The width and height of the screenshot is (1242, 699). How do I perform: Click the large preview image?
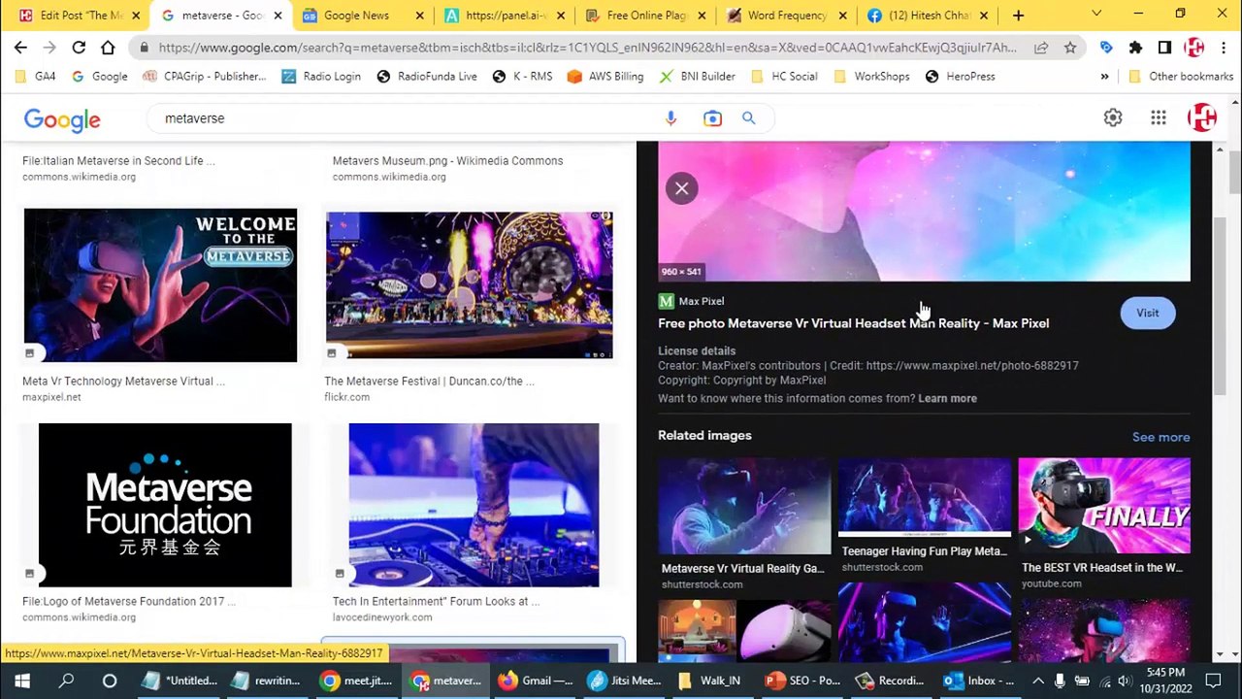pos(924,212)
